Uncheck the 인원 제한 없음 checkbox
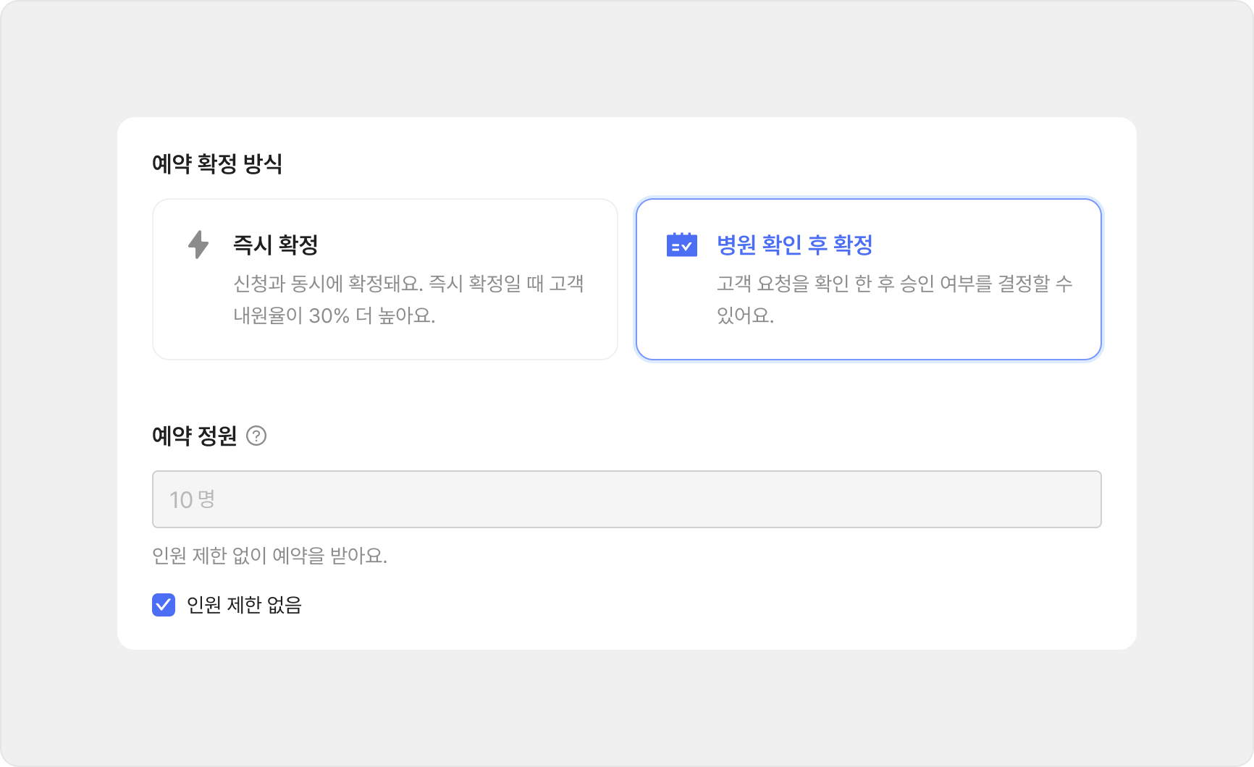The width and height of the screenshot is (1254, 767). click(x=164, y=604)
